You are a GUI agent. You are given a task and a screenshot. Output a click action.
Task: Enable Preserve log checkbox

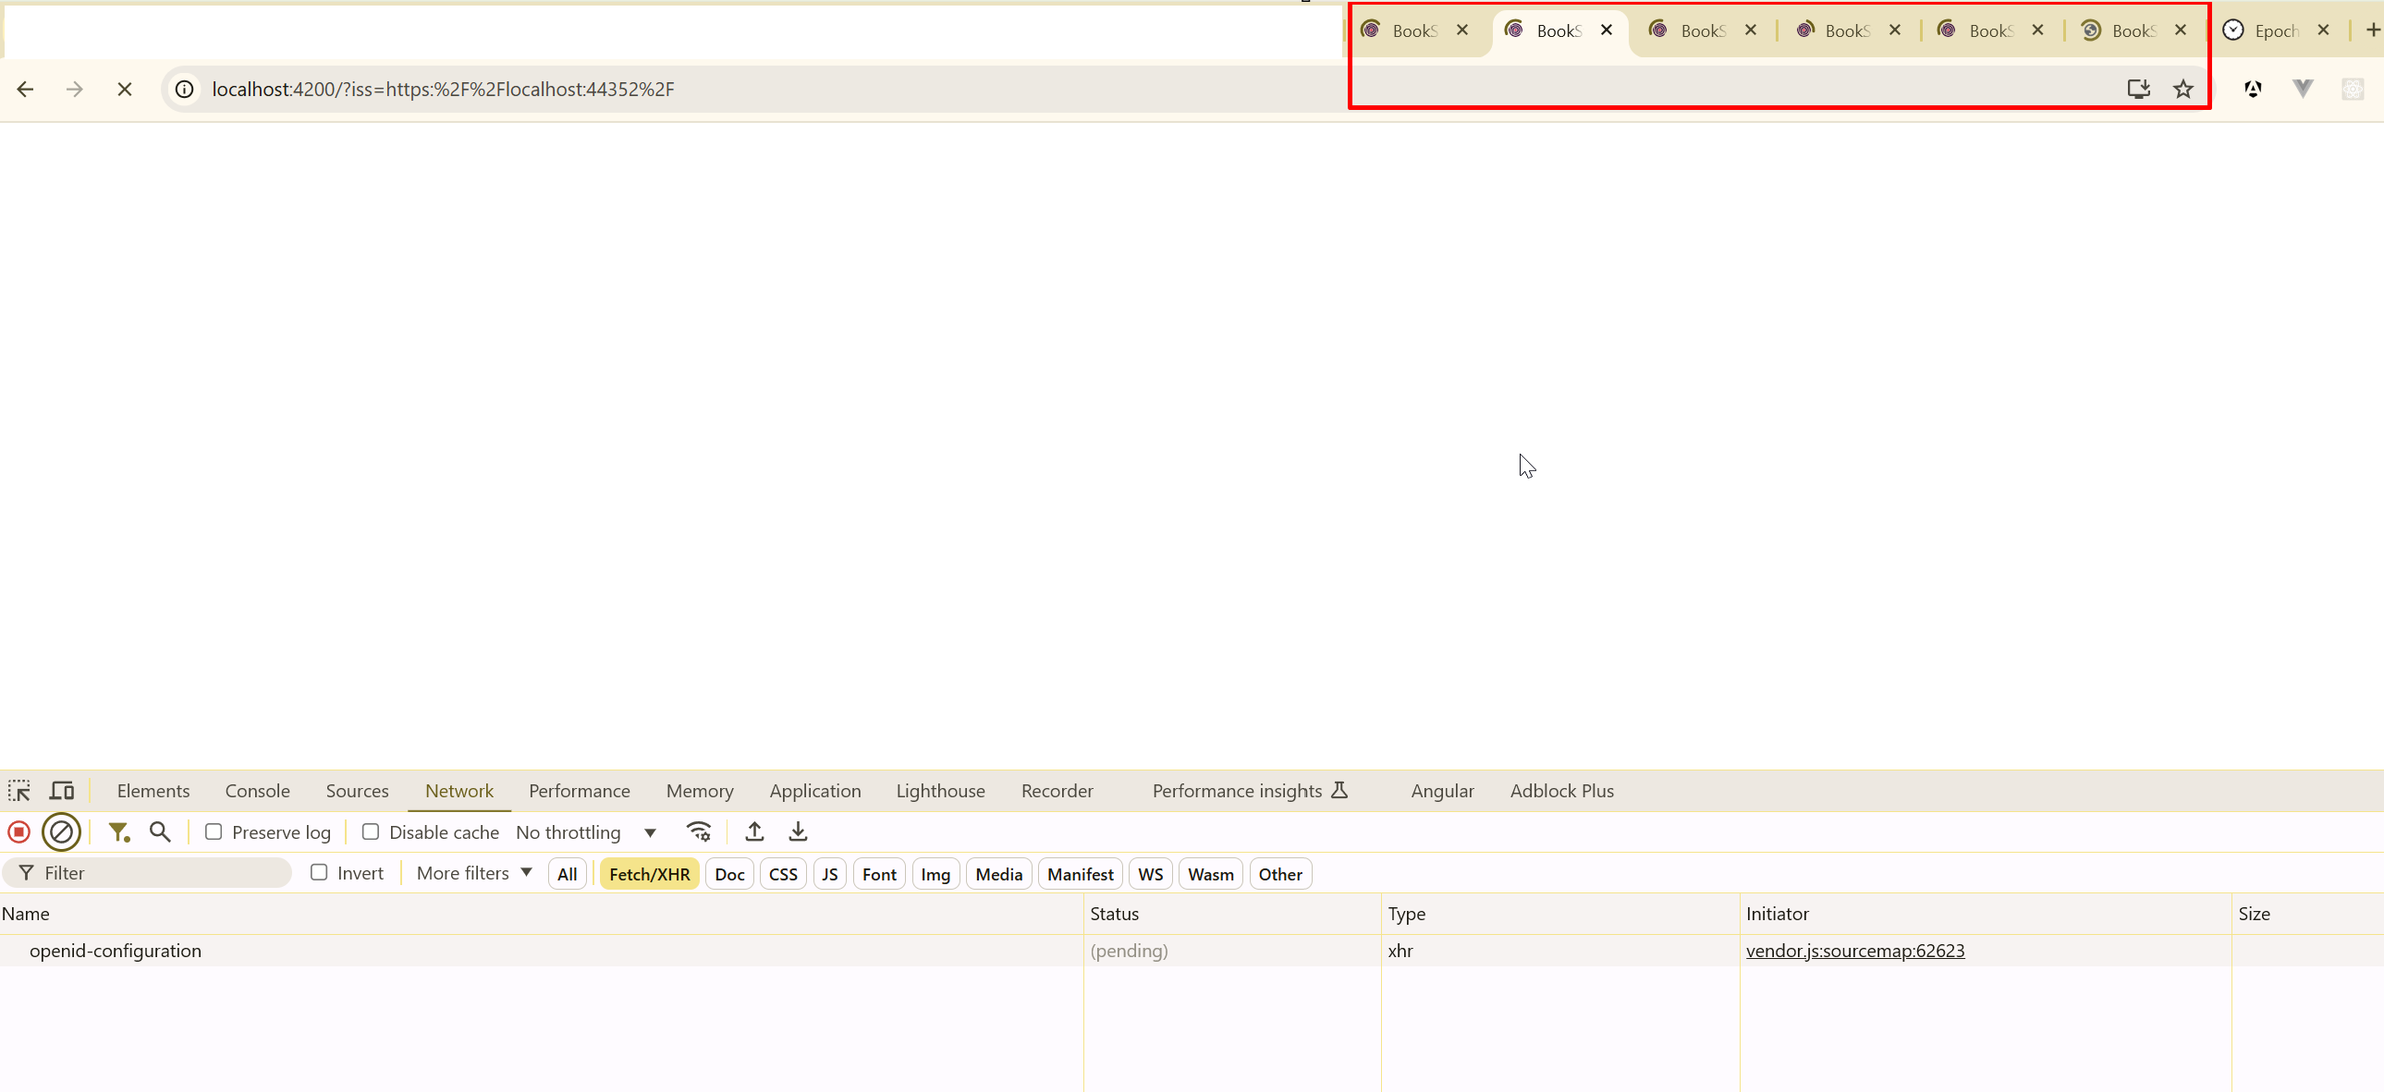tap(214, 832)
